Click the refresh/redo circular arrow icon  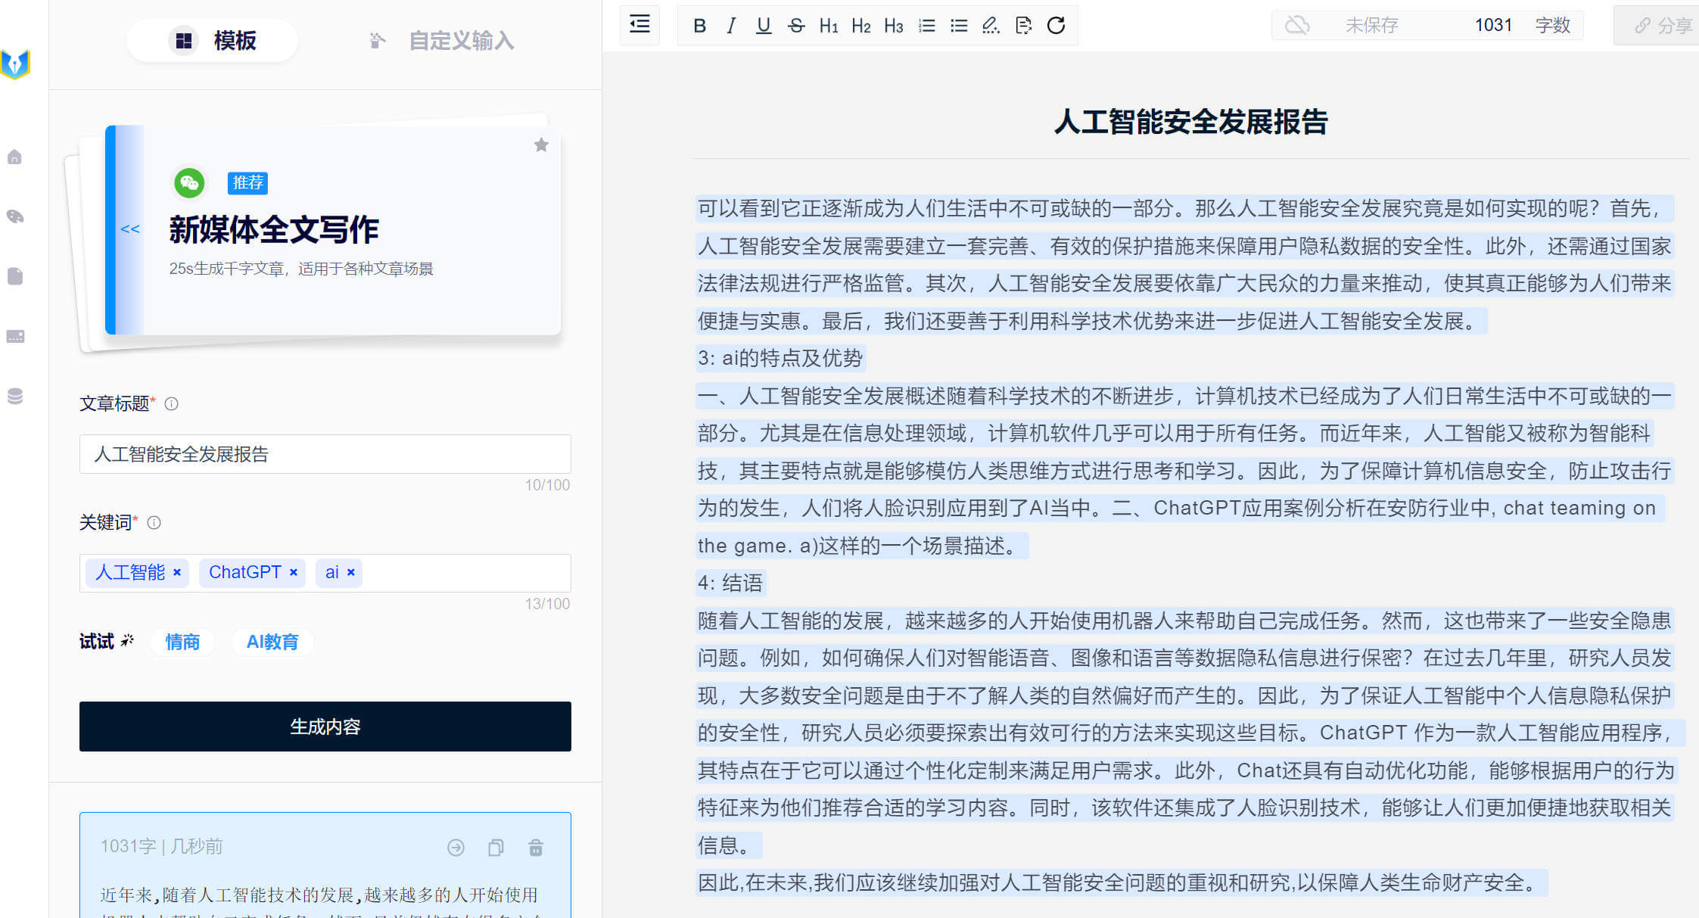point(1056,26)
